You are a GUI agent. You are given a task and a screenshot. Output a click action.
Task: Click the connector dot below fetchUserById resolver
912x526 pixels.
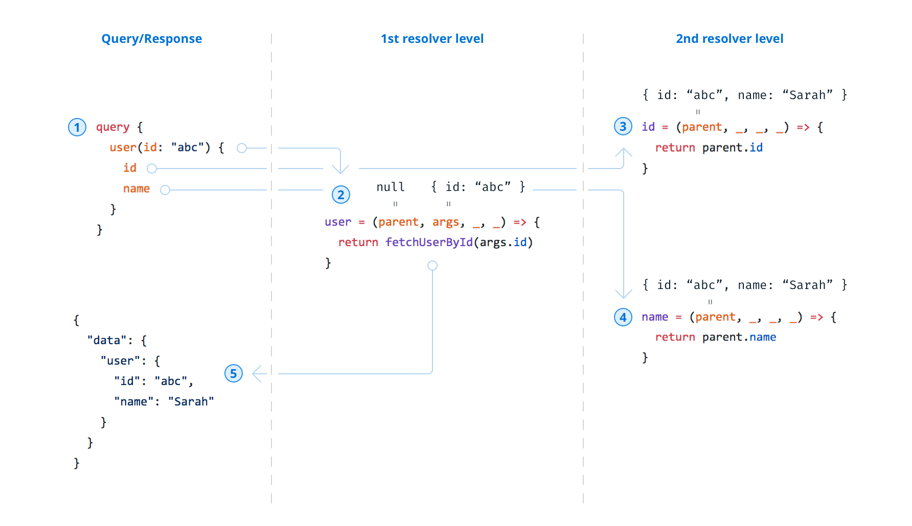point(432,265)
